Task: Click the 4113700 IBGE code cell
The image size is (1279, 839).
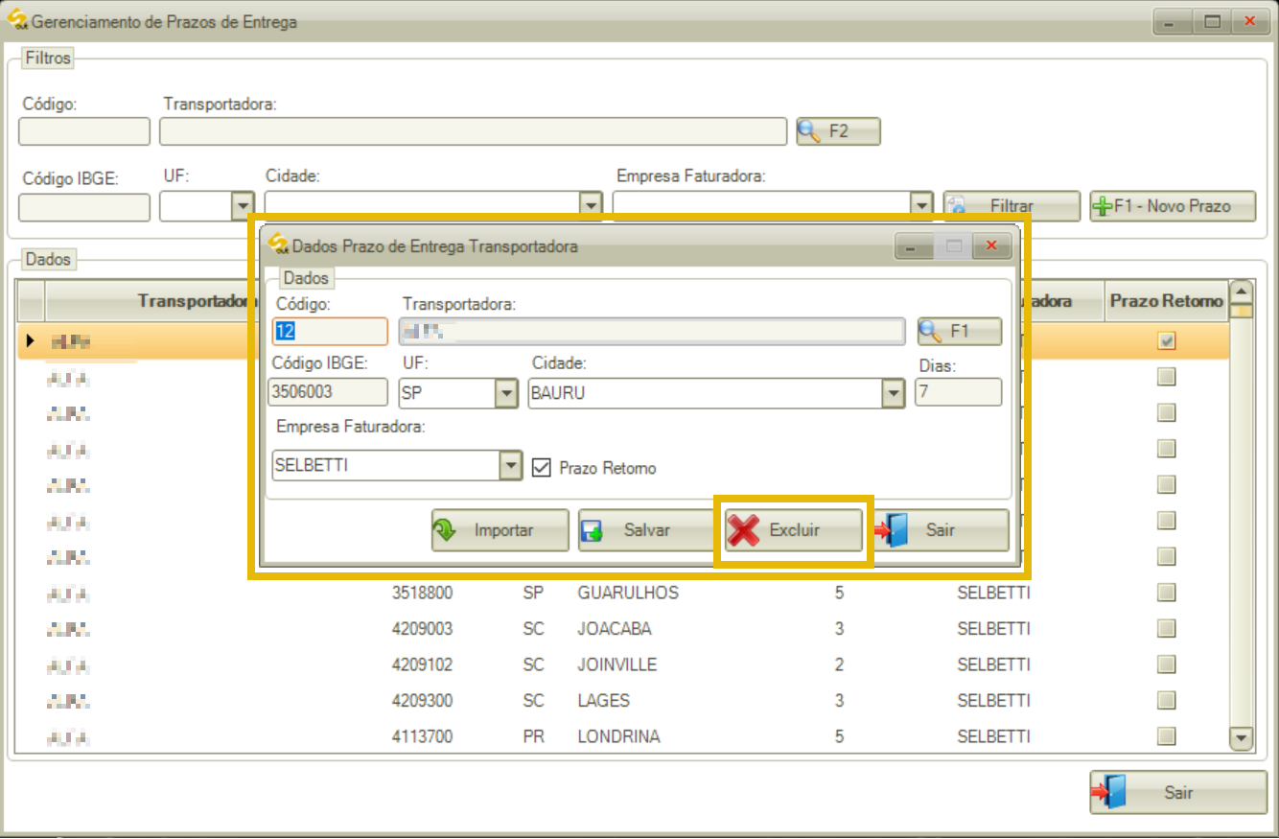Action: click(423, 736)
